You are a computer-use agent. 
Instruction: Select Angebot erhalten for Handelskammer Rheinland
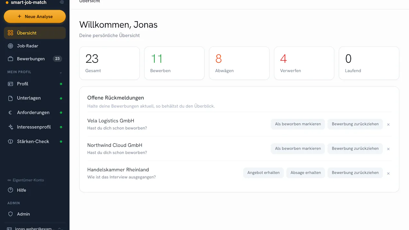(x=263, y=173)
